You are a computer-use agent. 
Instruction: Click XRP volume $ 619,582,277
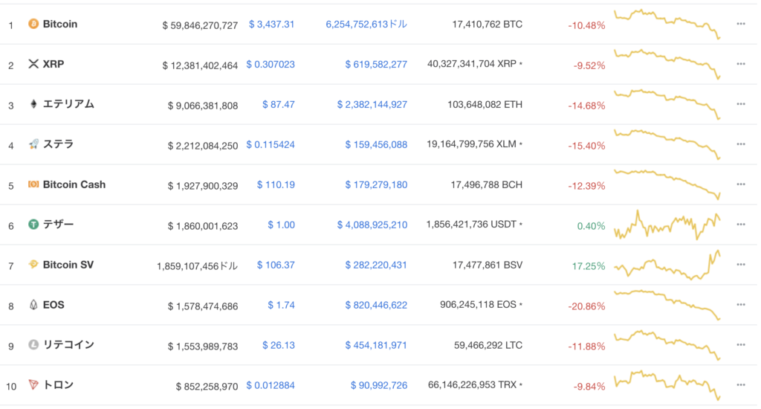click(376, 64)
